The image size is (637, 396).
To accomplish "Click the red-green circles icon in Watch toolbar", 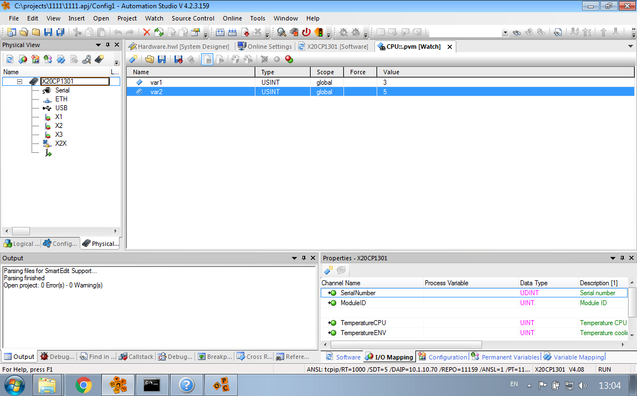I will [x=289, y=59].
